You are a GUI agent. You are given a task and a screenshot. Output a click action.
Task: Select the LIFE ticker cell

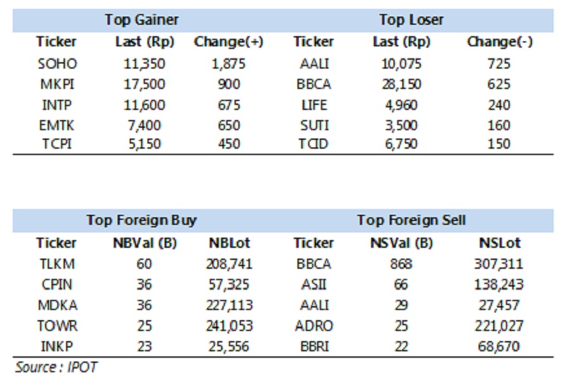click(313, 105)
